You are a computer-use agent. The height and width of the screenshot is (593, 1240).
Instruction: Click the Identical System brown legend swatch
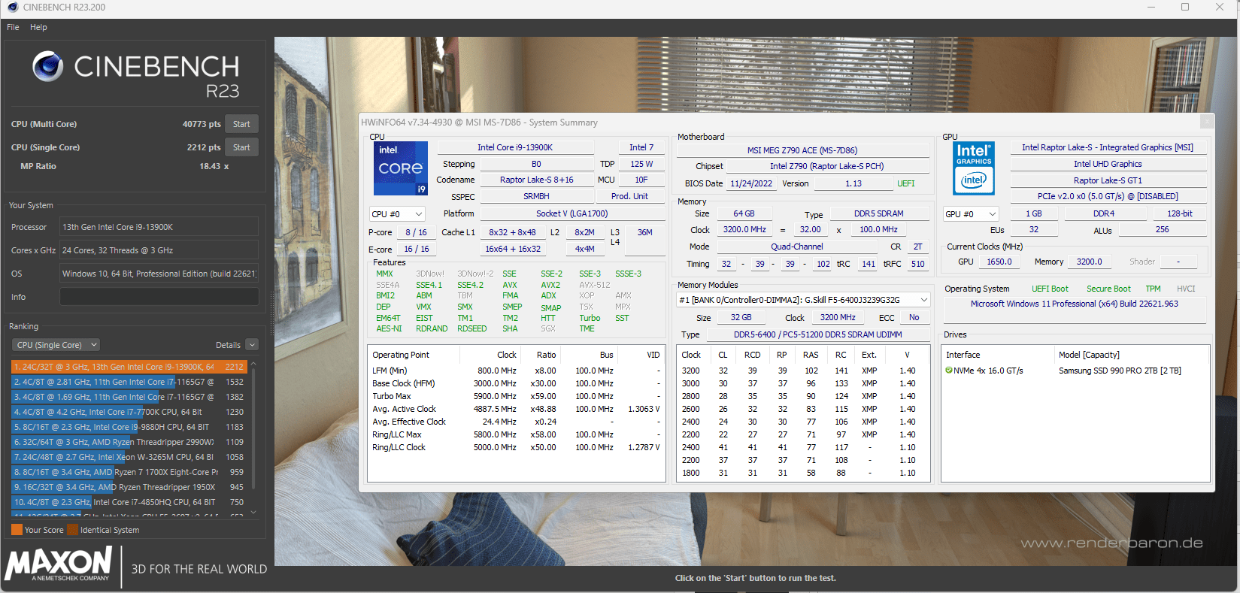click(x=73, y=530)
